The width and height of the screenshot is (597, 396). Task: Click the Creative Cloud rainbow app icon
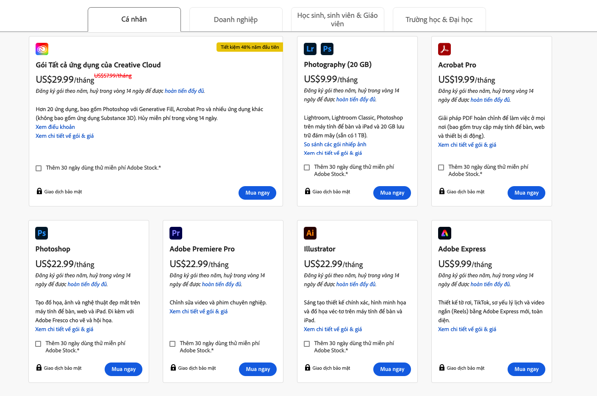(42, 49)
